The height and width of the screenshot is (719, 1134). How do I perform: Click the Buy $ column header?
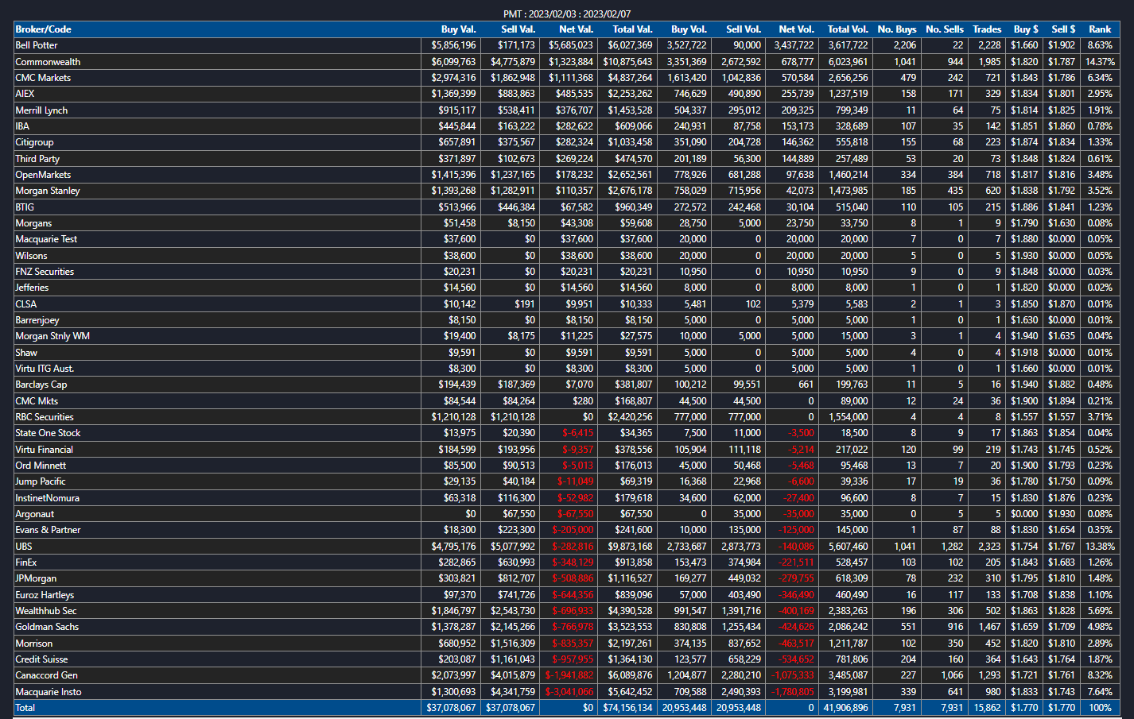click(1026, 29)
